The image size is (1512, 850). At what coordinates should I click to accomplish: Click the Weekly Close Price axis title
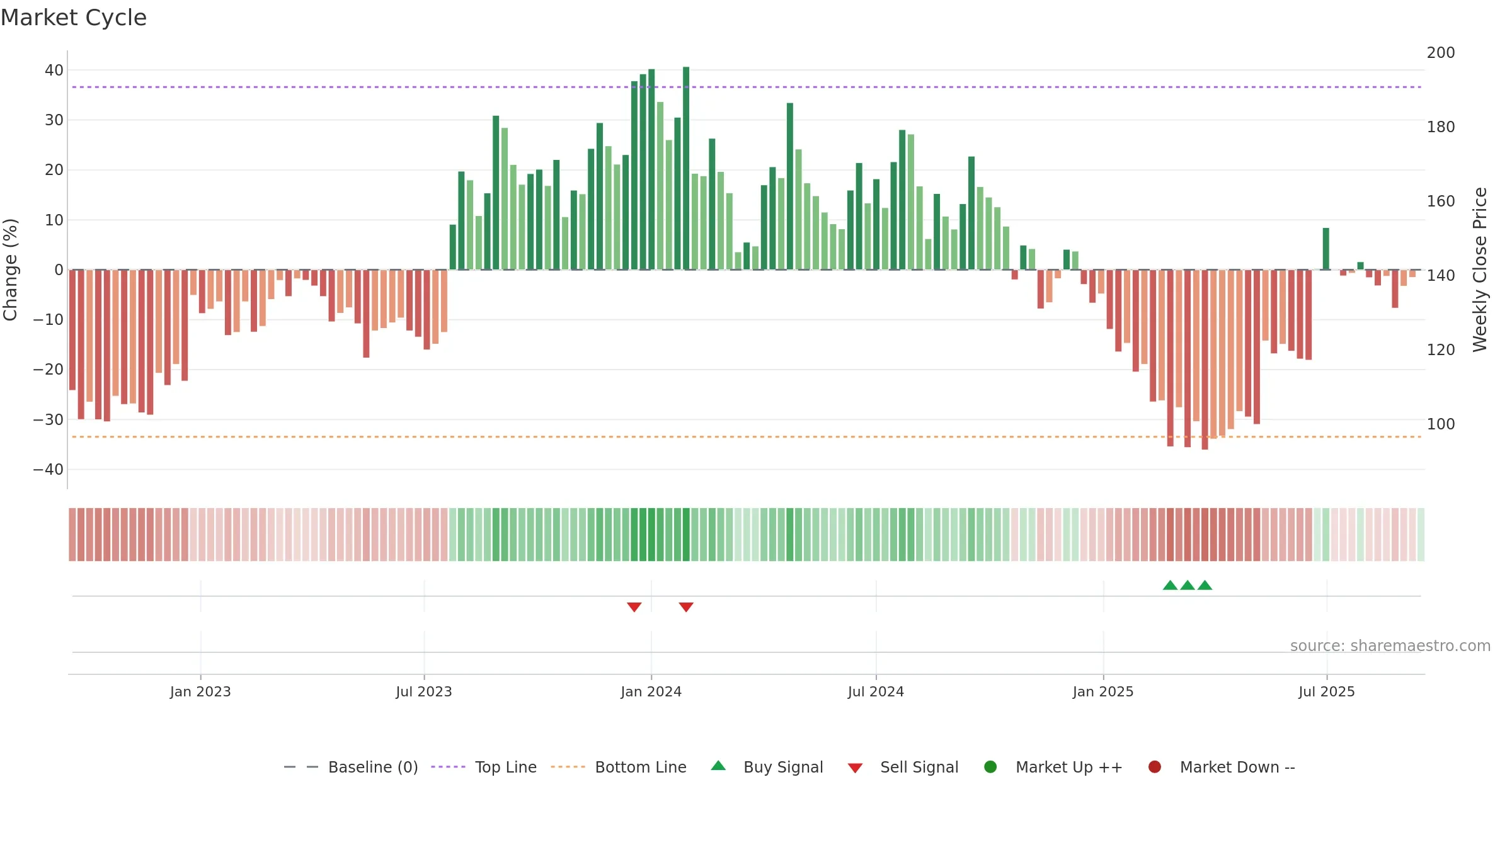tap(1480, 269)
